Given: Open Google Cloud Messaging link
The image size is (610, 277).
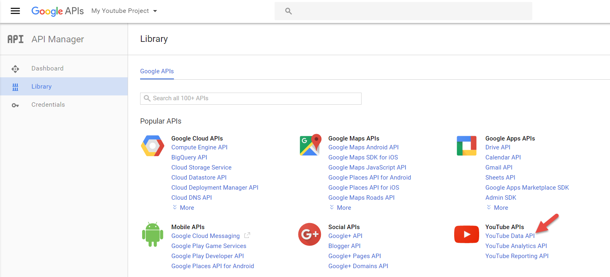Looking at the screenshot, I should (206, 236).
